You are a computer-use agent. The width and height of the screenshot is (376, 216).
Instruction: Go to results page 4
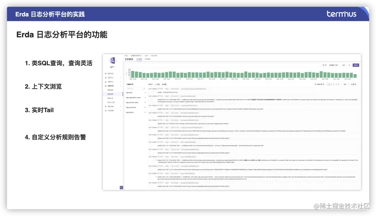tap(336, 84)
